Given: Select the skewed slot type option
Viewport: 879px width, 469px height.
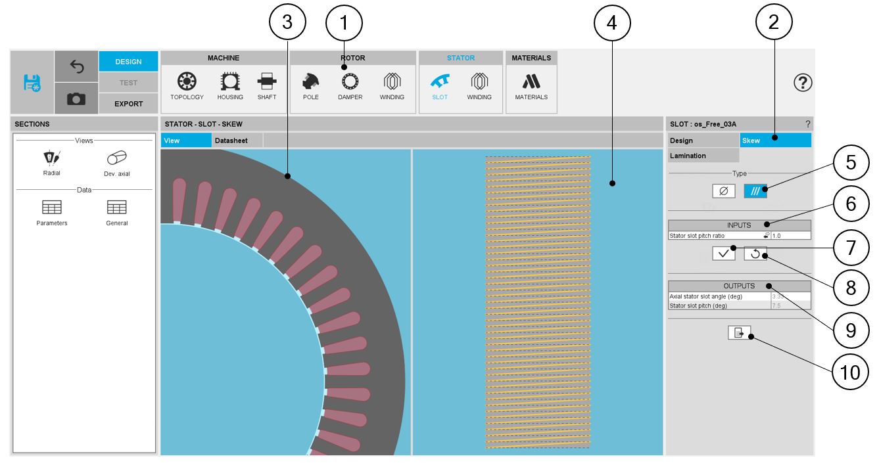Looking at the screenshot, I should click(755, 191).
